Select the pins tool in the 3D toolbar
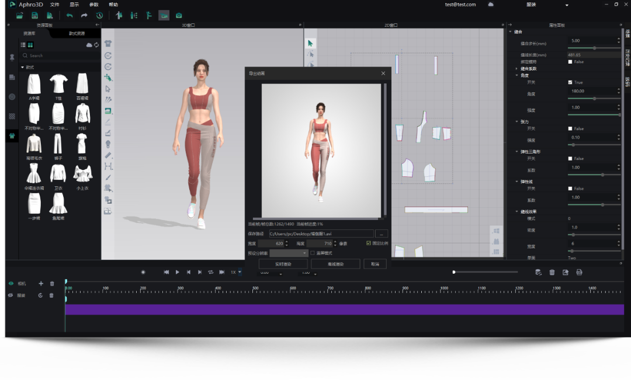Viewport: 631px width, 380px height. click(108, 99)
